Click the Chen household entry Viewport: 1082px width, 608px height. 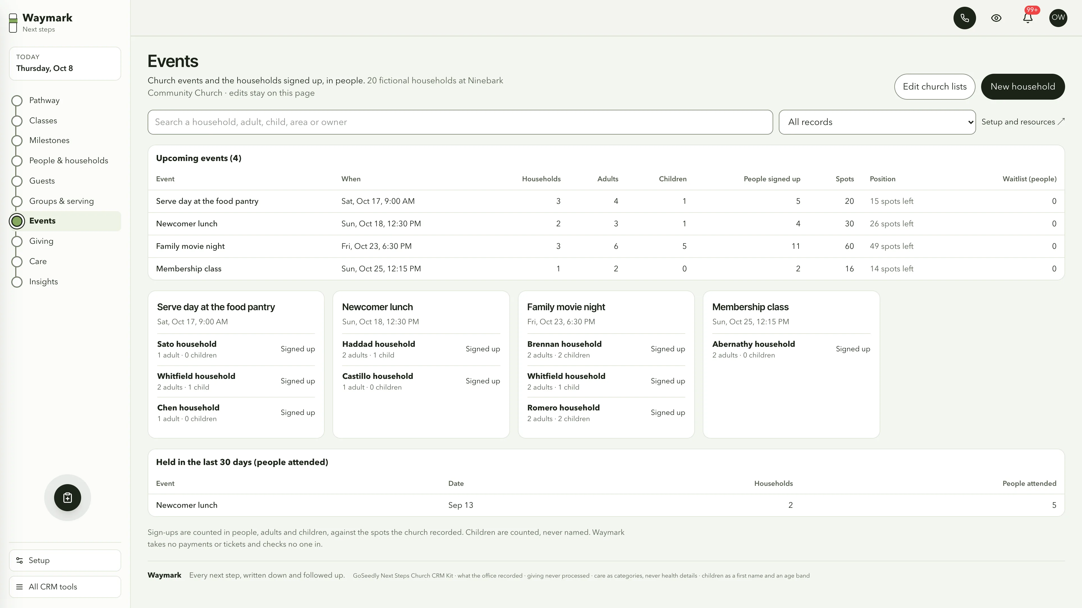pyautogui.click(x=236, y=413)
